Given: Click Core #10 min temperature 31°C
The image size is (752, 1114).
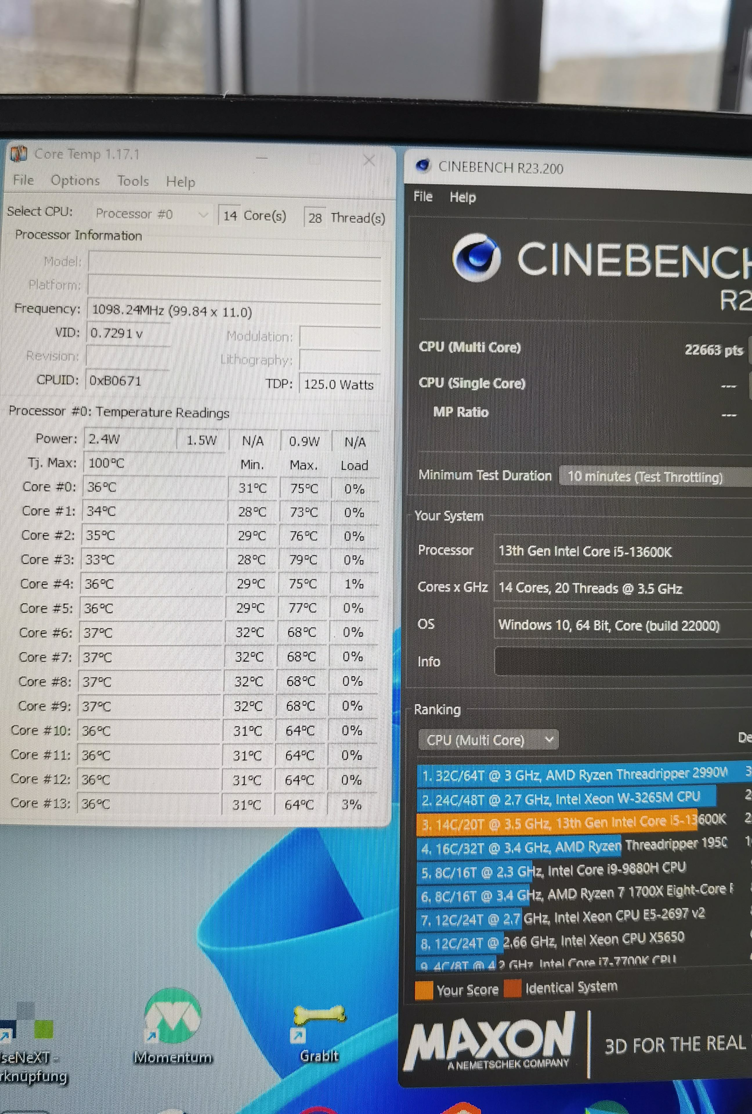Looking at the screenshot, I should (x=247, y=730).
